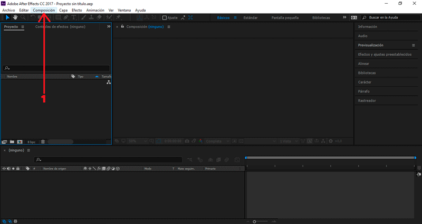Switch to Controles de efectos tab
This screenshot has height=224, width=422.
pyautogui.click(x=60, y=27)
